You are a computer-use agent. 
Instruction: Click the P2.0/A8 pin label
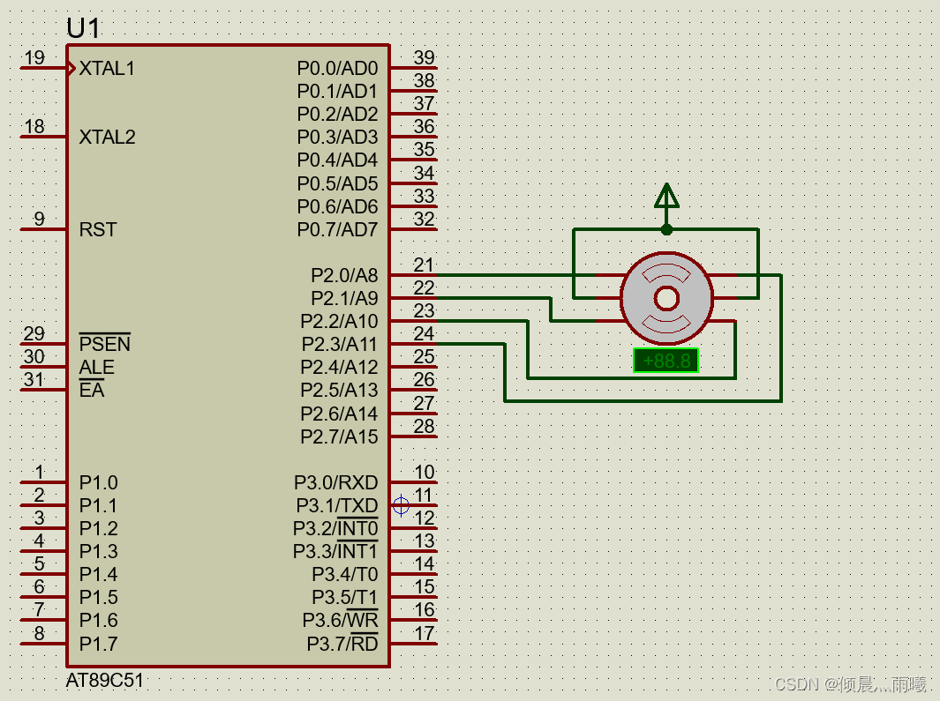345,276
